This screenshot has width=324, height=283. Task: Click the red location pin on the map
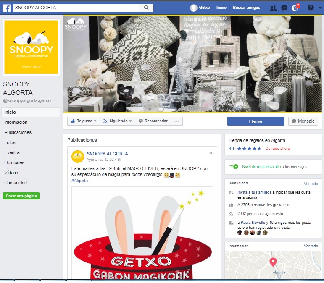[273, 262]
